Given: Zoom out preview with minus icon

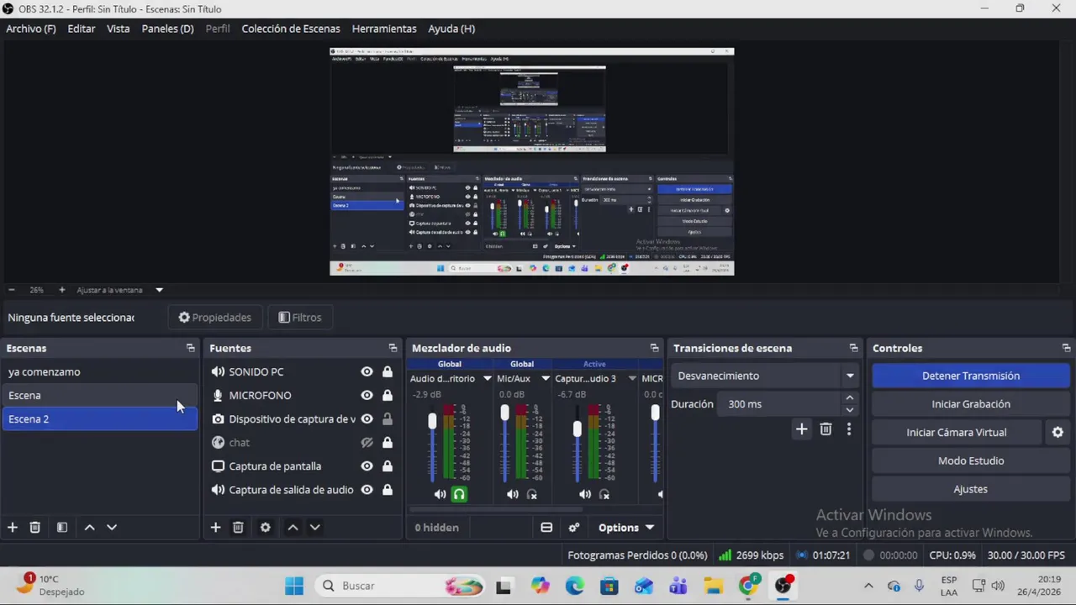Looking at the screenshot, I should tap(12, 290).
